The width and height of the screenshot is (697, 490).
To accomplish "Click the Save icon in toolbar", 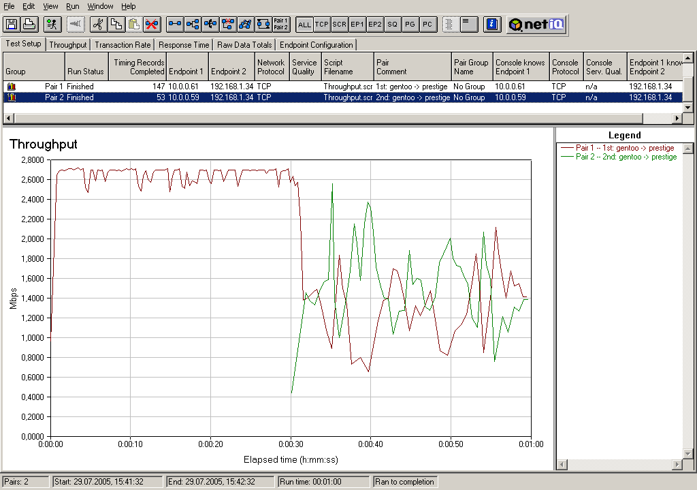I will pyautogui.click(x=12, y=25).
